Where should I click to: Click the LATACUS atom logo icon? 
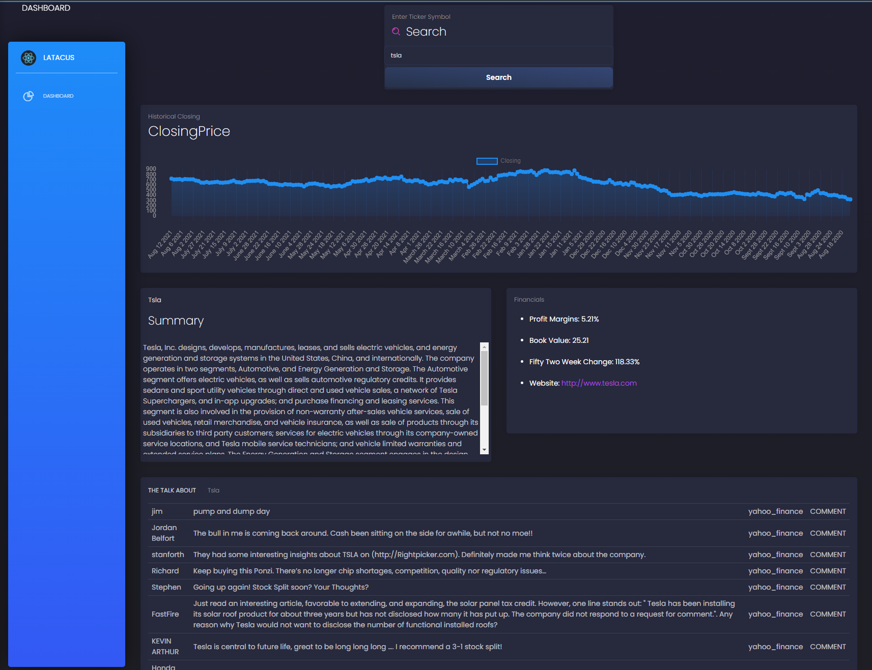tap(29, 58)
